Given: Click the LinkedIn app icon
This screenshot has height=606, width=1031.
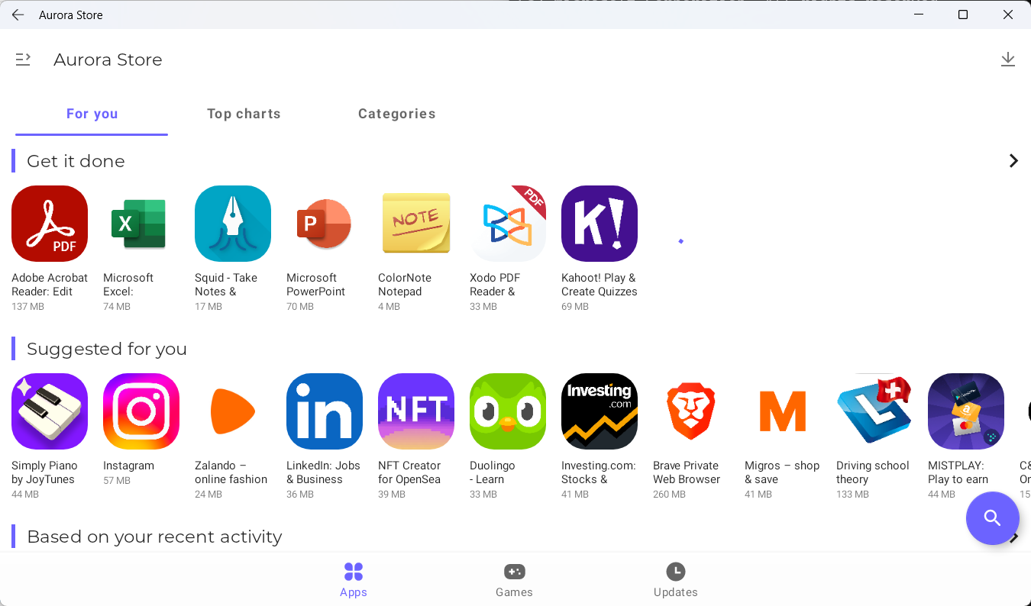Looking at the screenshot, I should tap(325, 411).
